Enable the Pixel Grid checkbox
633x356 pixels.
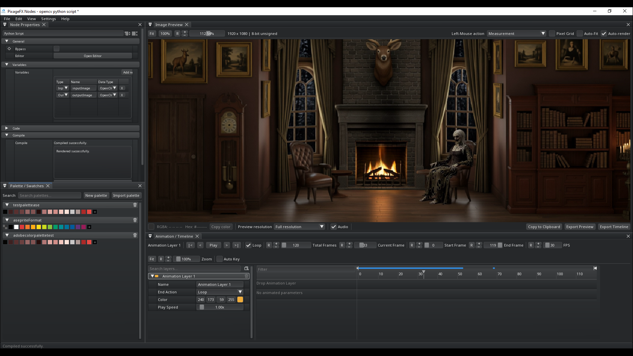[x=552, y=33]
